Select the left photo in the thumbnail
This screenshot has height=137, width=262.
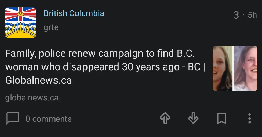pyautogui.click(x=222, y=68)
